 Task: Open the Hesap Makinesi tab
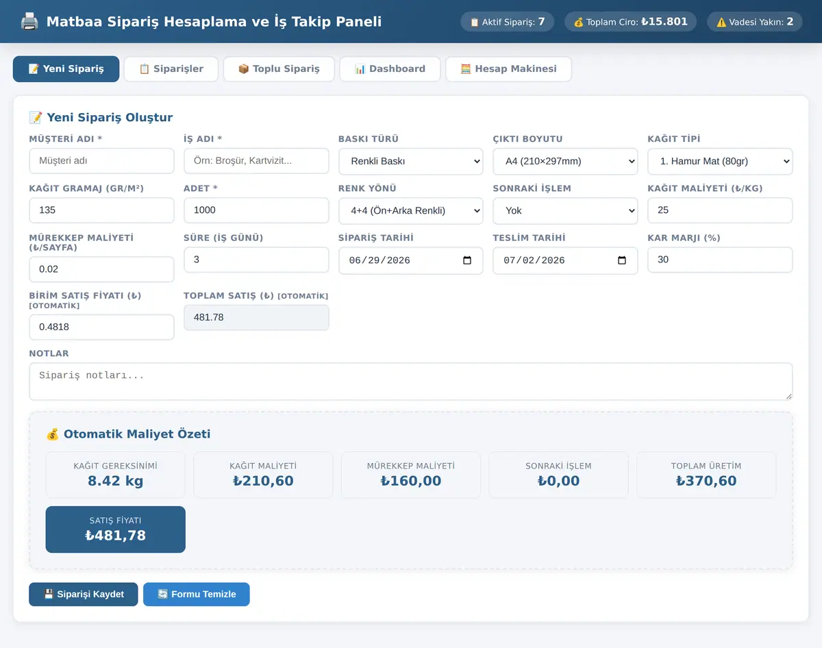click(x=508, y=69)
